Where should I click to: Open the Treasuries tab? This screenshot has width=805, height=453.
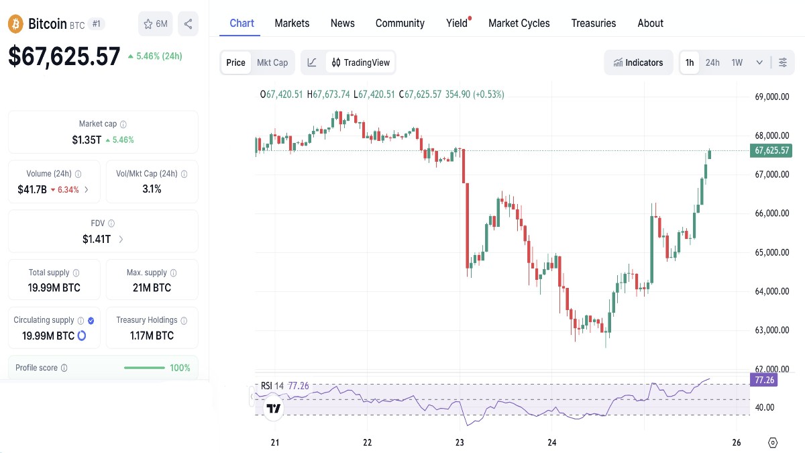594,23
